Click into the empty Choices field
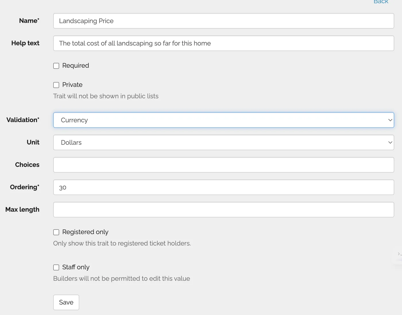Viewport: 402px width, 315px height. click(223, 165)
